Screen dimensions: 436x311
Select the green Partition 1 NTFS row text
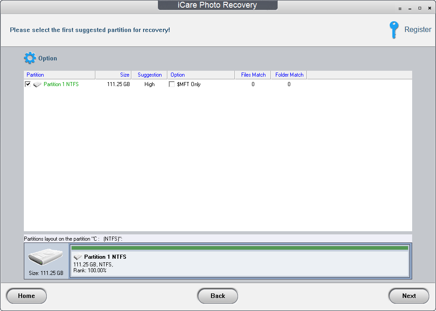pos(61,84)
